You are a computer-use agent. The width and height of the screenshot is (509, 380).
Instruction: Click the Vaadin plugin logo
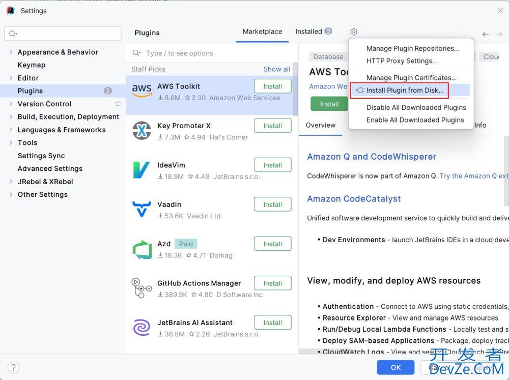(142, 209)
